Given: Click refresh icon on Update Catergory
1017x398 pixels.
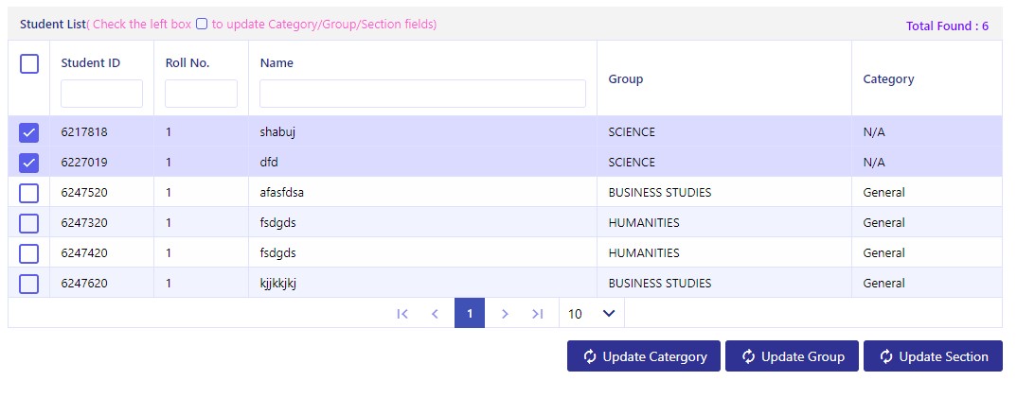Looking at the screenshot, I should [590, 356].
